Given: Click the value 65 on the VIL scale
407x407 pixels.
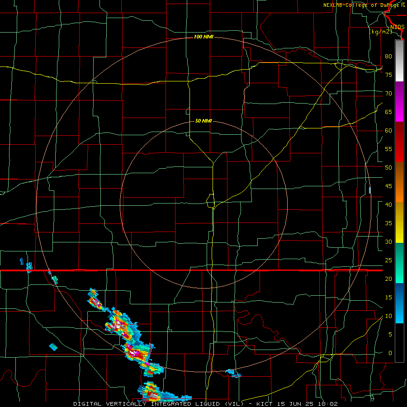Looking at the screenshot, I should [x=388, y=112].
